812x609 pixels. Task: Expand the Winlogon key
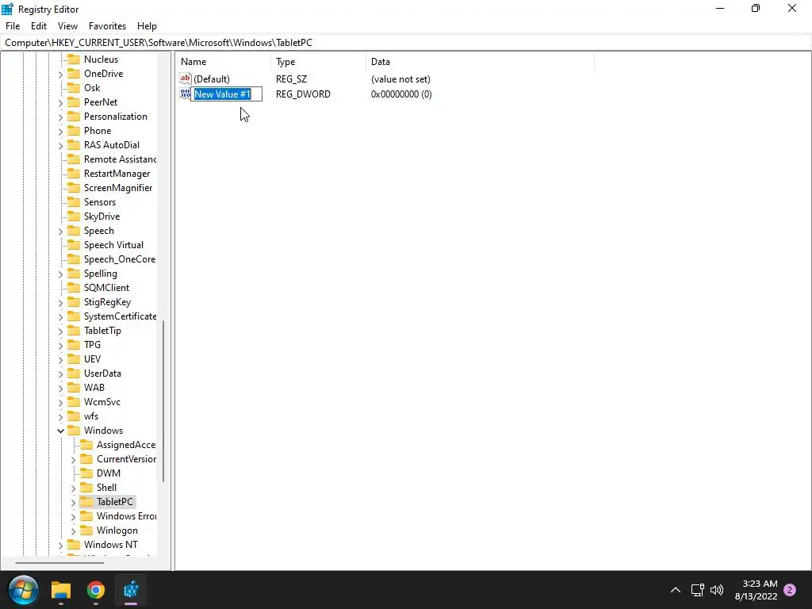(73, 530)
